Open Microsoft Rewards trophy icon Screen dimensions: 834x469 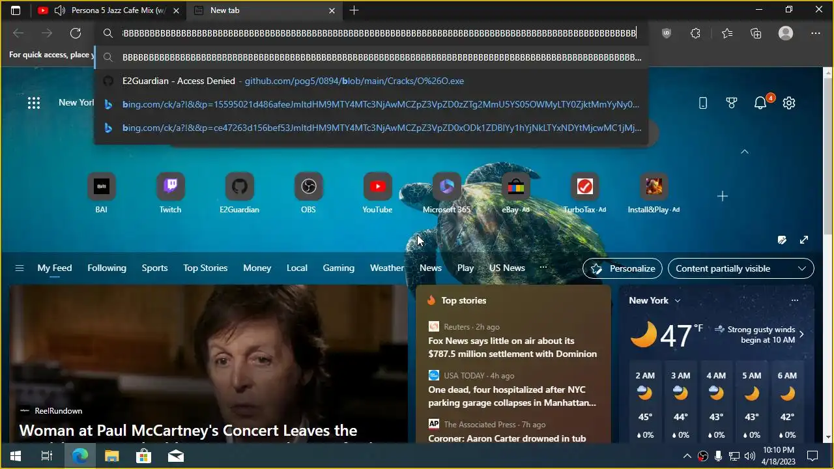(x=732, y=103)
